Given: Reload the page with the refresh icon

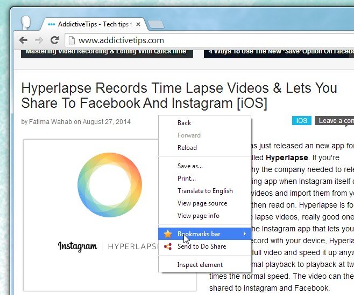Looking at the screenshot, I should tap(54, 40).
